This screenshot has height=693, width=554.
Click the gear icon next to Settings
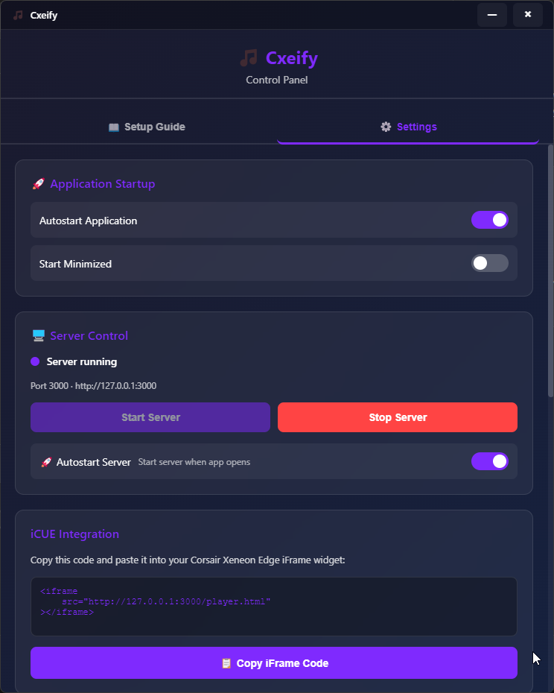(386, 127)
